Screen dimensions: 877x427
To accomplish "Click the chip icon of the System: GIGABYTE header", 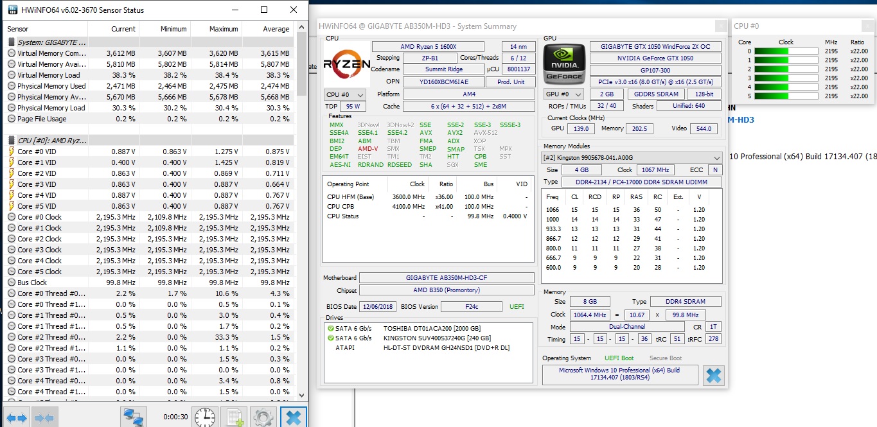I will (12, 42).
